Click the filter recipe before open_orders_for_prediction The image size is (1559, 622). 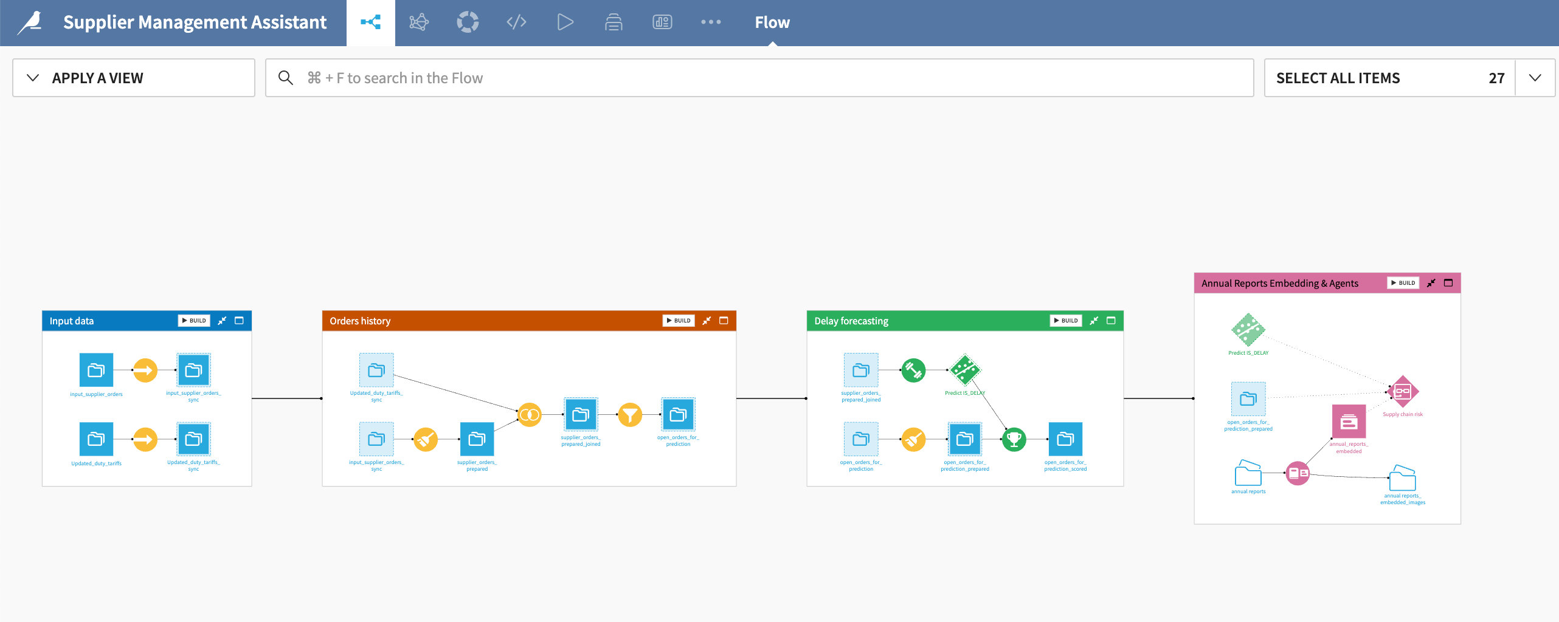pos(630,415)
